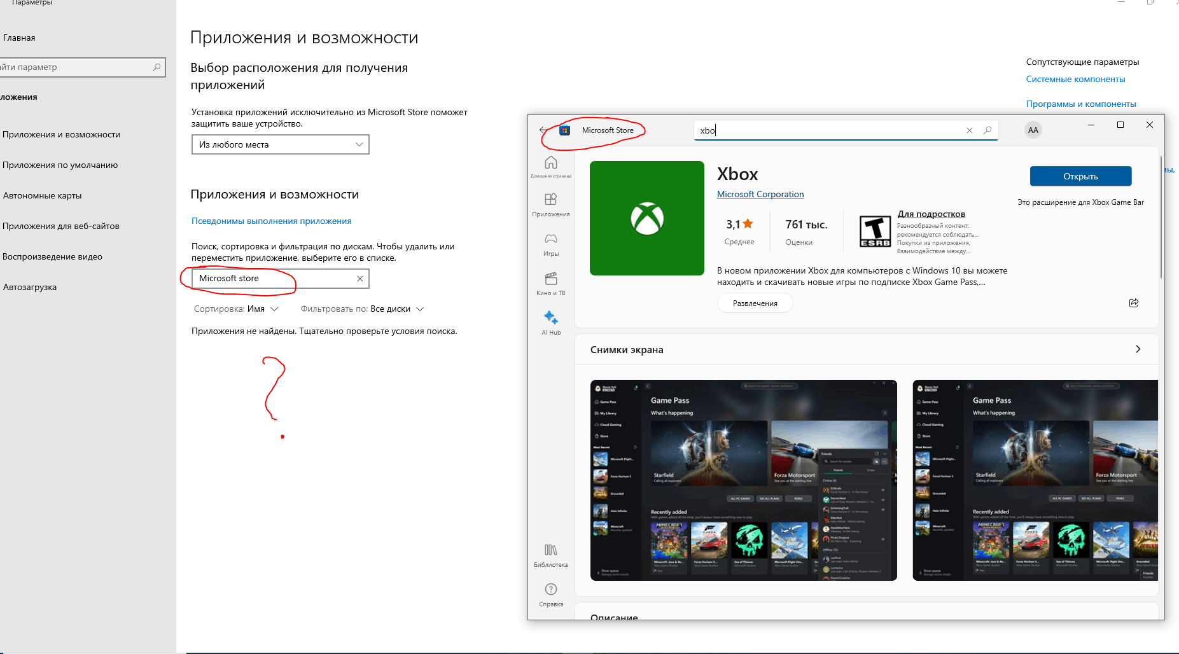Open Help in Store sidebar
This screenshot has width=1179, height=654.
[x=551, y=594]
